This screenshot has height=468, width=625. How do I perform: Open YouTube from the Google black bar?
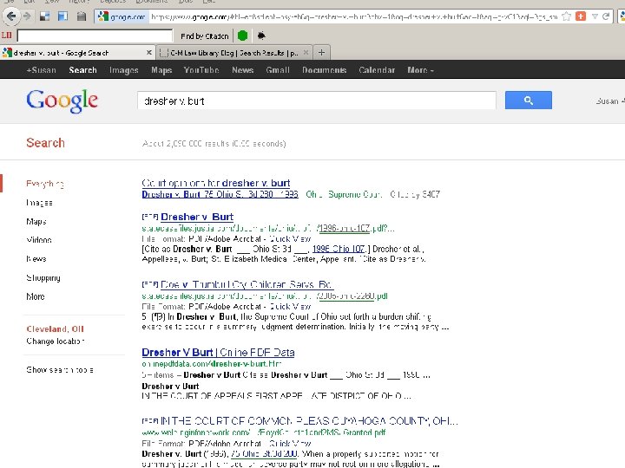(201, 70)
